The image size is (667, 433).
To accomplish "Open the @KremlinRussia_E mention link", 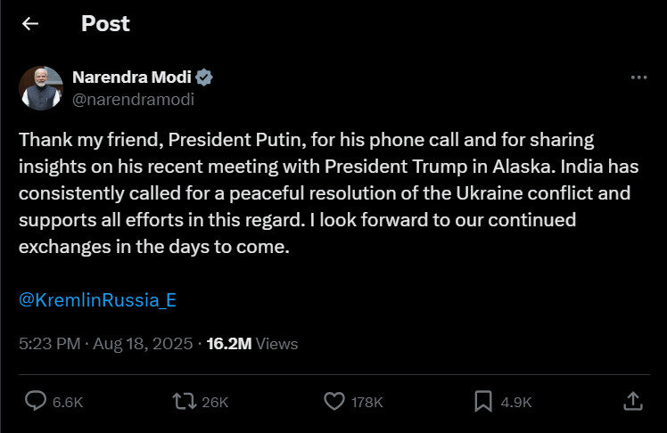I will 97,300.
